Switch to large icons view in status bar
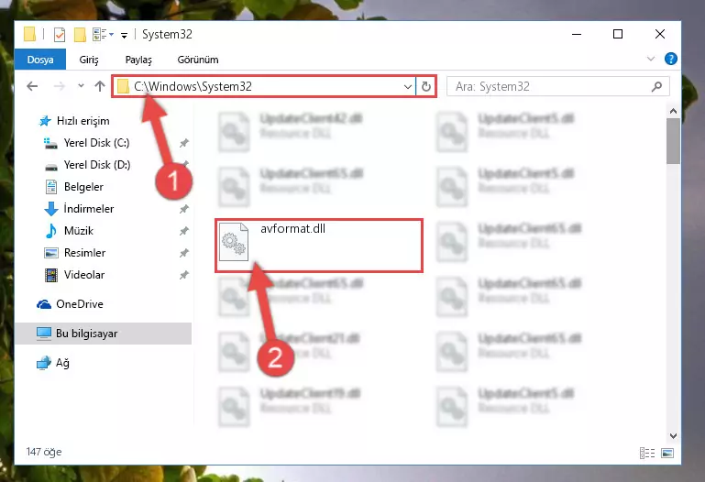Viewport: 705px width, 482px height. click(667, 454)
